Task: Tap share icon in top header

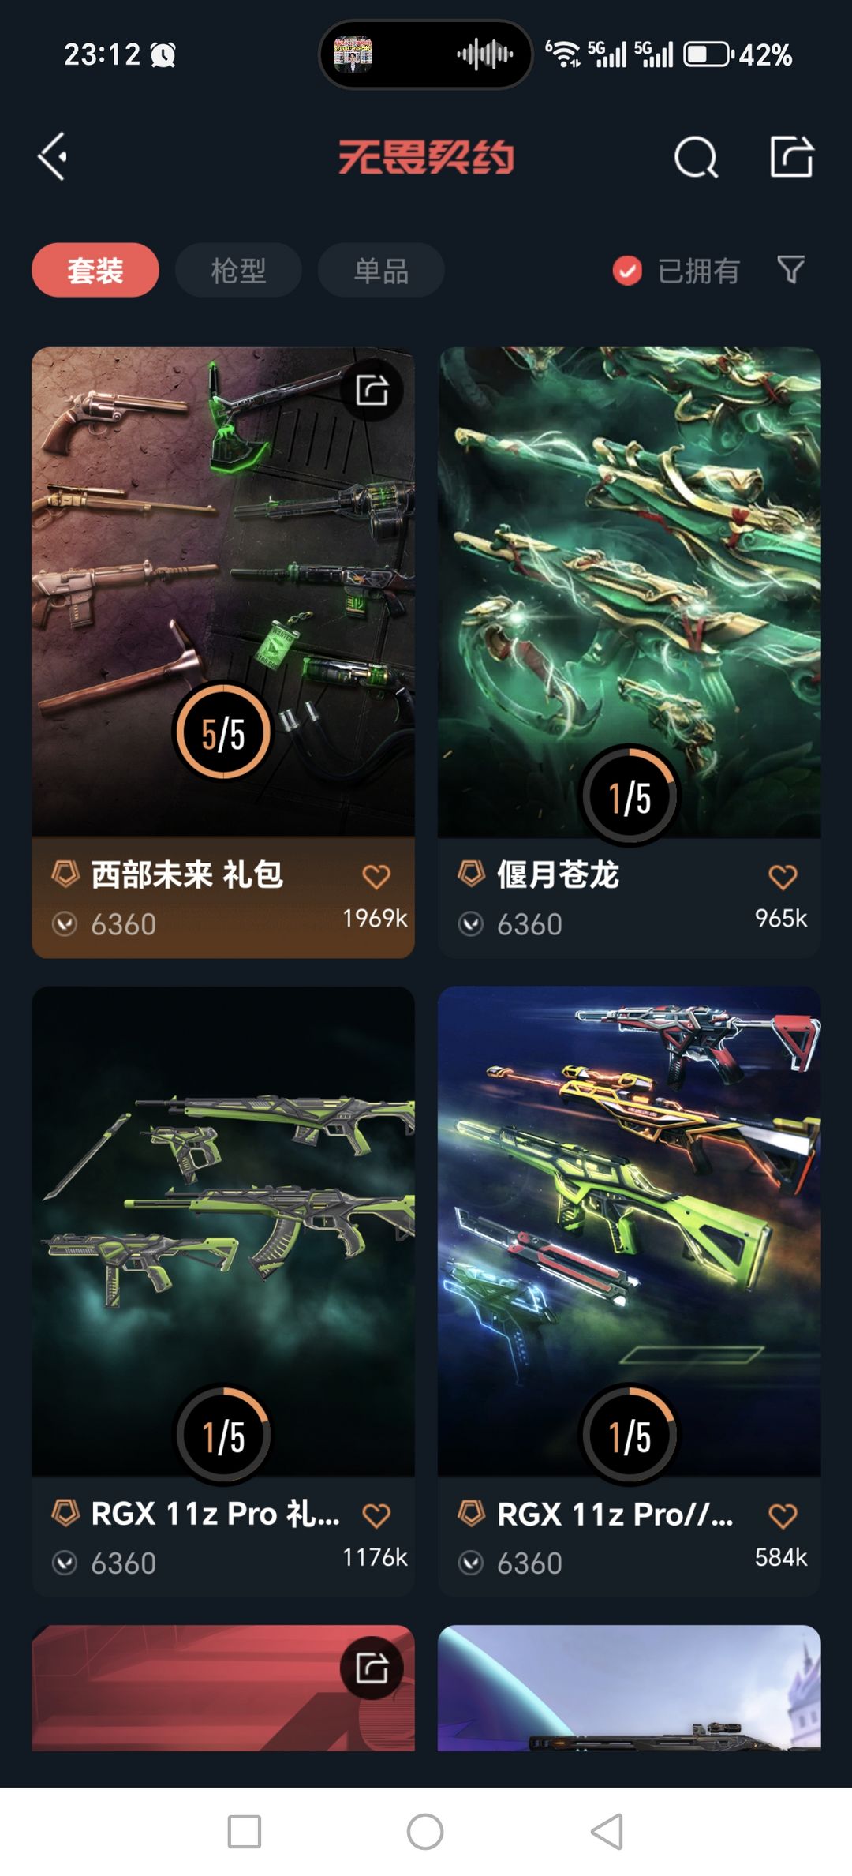Action: coord(791,156)
